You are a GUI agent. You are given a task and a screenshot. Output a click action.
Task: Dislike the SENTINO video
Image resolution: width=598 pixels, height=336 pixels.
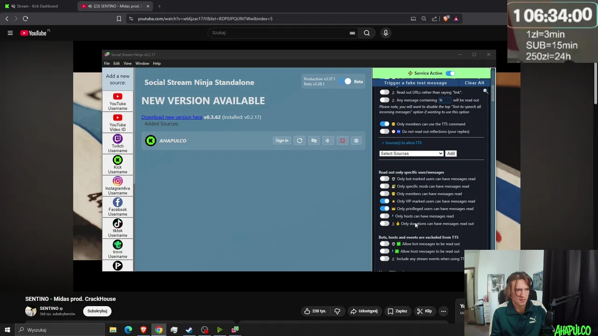tap(337, 311)
